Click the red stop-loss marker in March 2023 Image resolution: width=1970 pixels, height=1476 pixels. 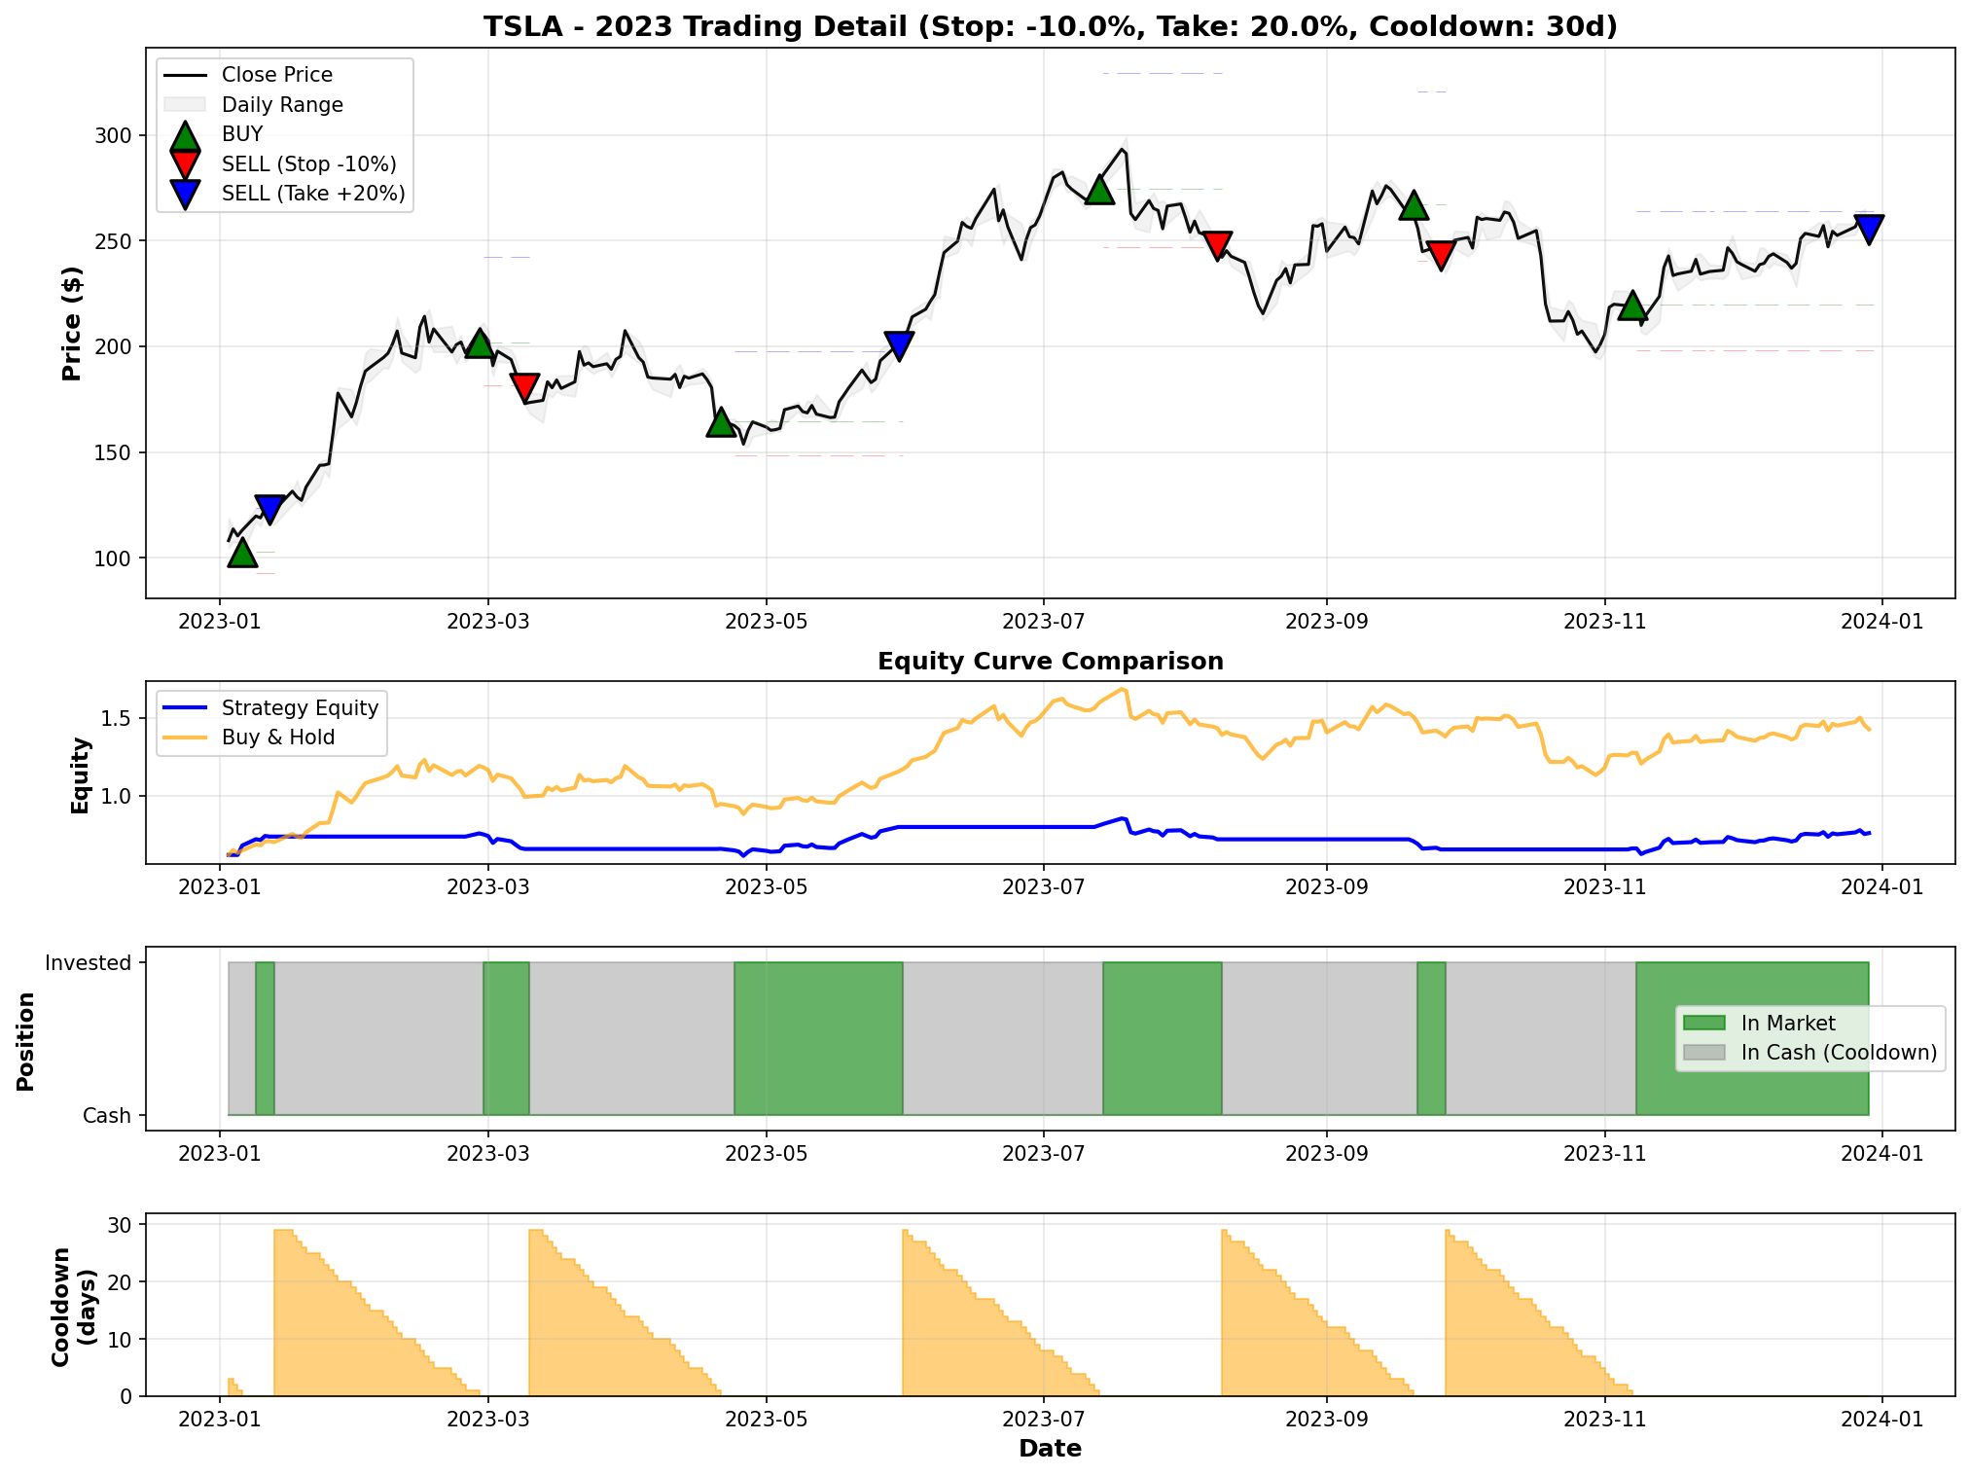(524, 386)
